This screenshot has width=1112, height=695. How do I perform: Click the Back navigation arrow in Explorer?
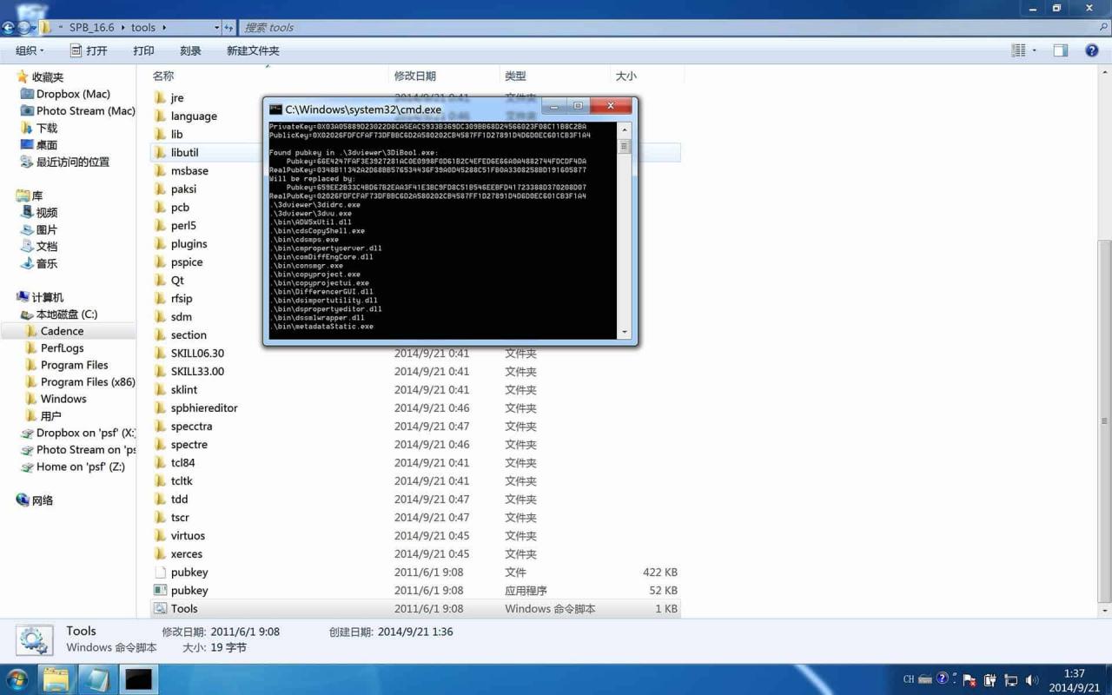(x=8, y=27)
